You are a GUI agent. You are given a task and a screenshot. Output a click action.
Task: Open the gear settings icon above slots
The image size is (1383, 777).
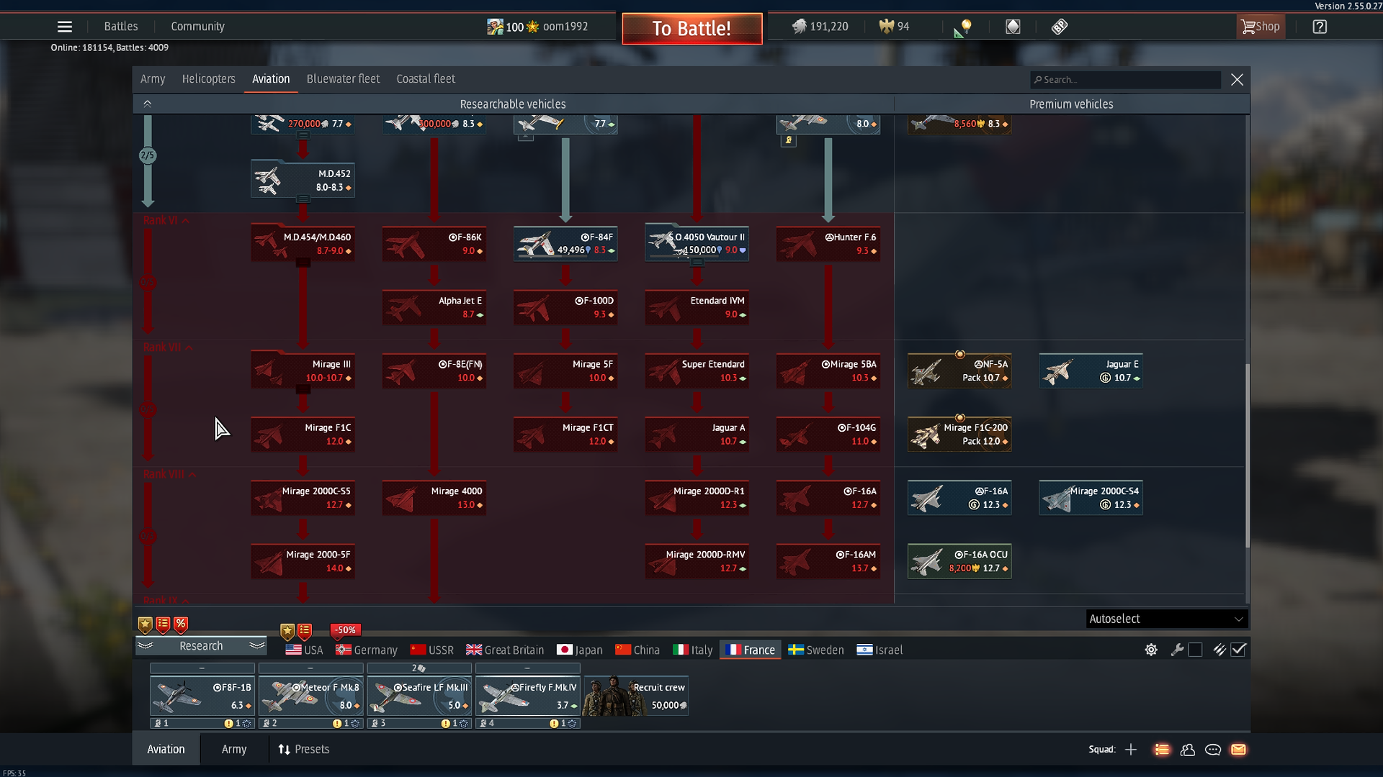1151,650
